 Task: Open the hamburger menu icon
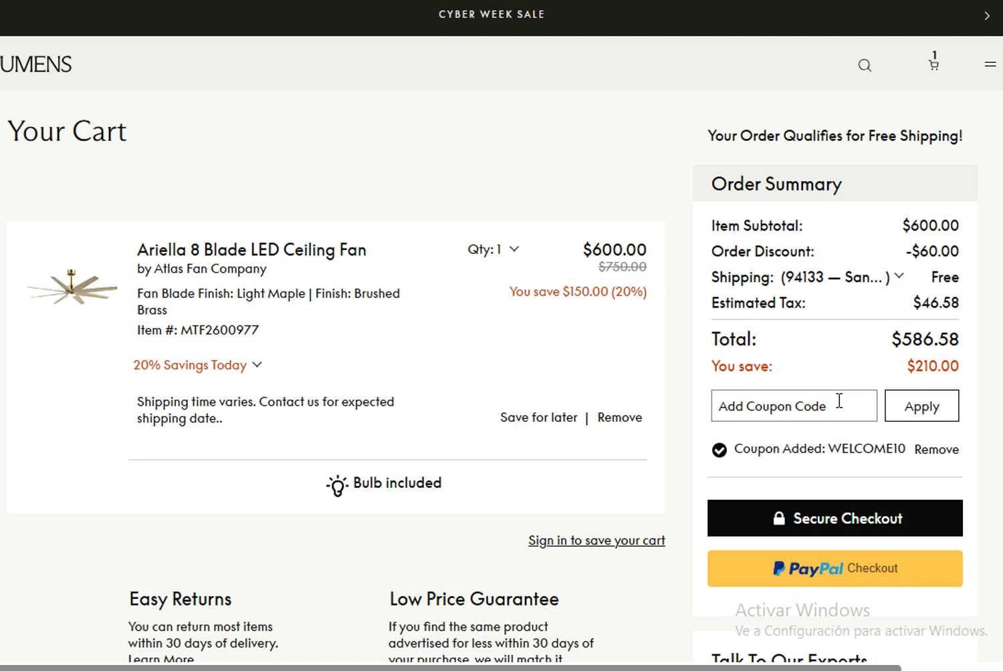(990, 65)
